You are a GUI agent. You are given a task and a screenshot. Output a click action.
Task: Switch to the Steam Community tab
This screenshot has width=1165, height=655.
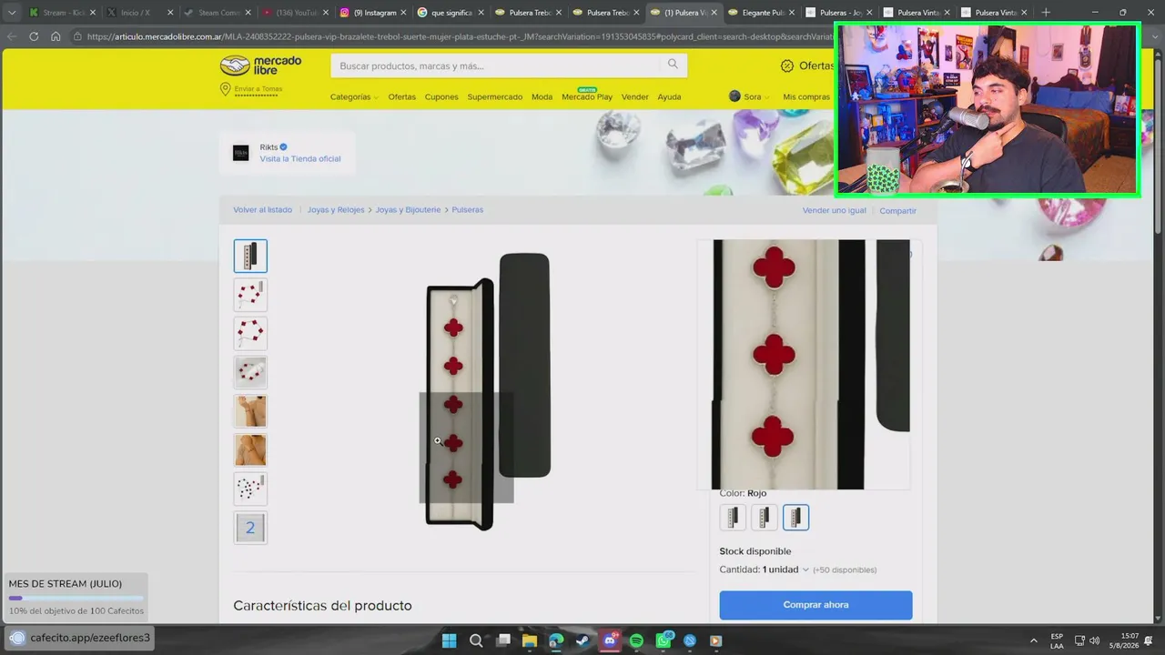pos(216,13)
